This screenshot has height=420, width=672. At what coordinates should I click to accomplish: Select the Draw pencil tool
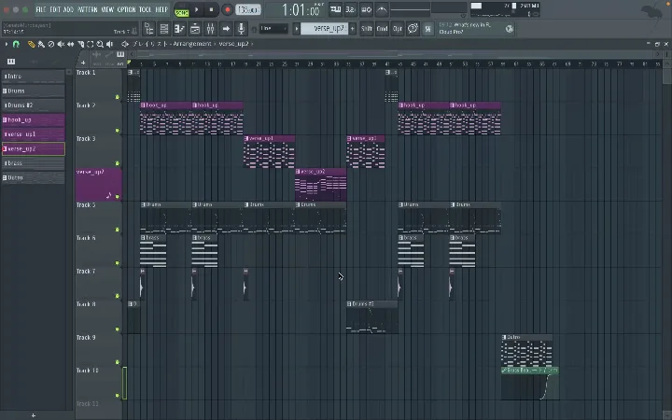coord(32,44)
